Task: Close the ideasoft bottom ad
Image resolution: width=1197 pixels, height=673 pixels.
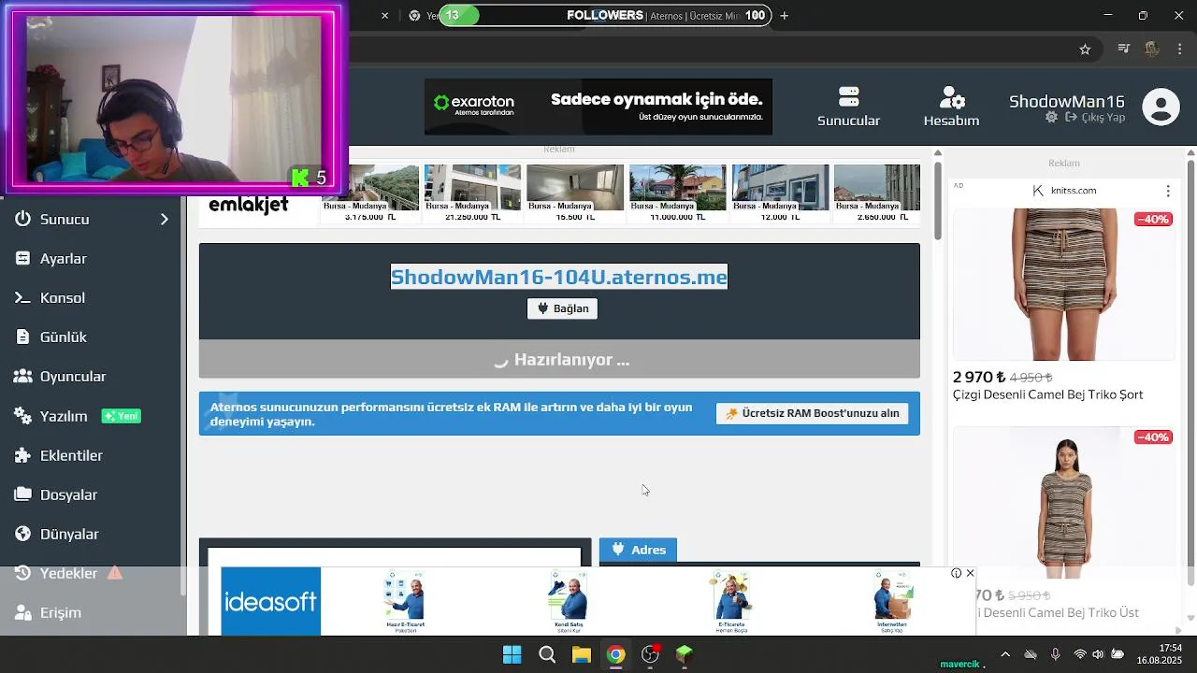Action: point(970,573)
